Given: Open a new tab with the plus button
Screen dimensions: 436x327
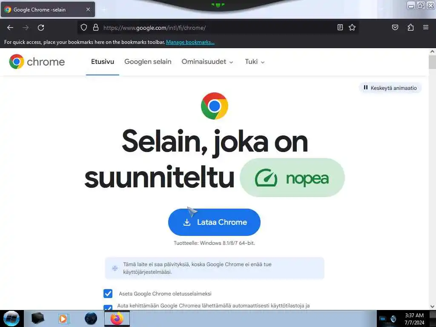Looking at the screenshot, I should point(104,10).
